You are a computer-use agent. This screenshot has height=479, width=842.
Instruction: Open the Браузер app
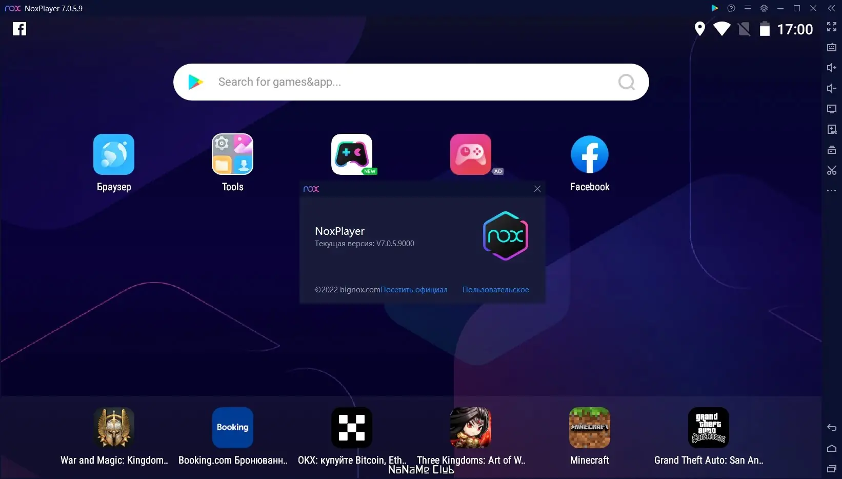[x=114, y=154]
